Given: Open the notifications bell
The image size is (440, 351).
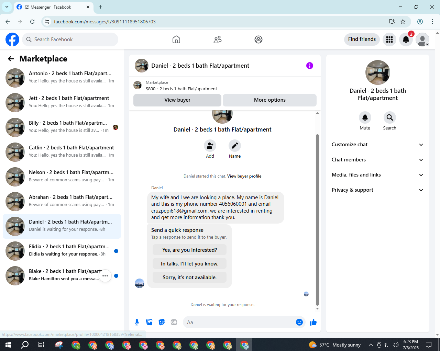Looking at the screenshot, I should (406, 39).
